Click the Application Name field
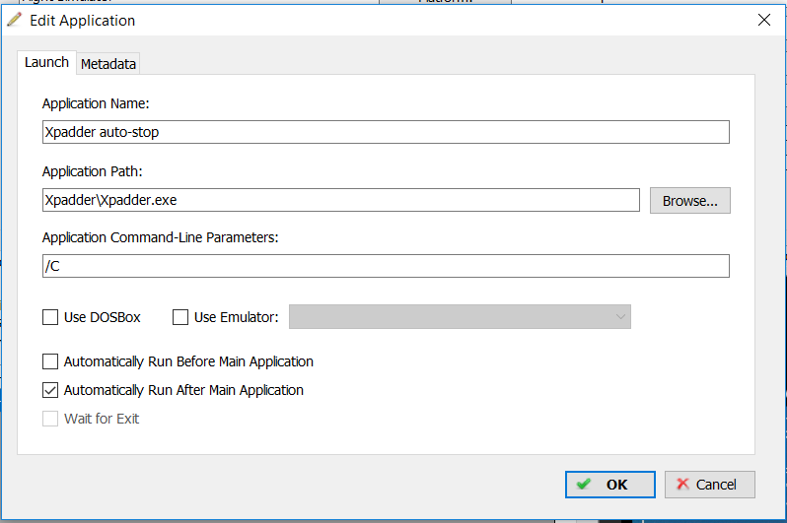787x523 pixels. (386, 132)
